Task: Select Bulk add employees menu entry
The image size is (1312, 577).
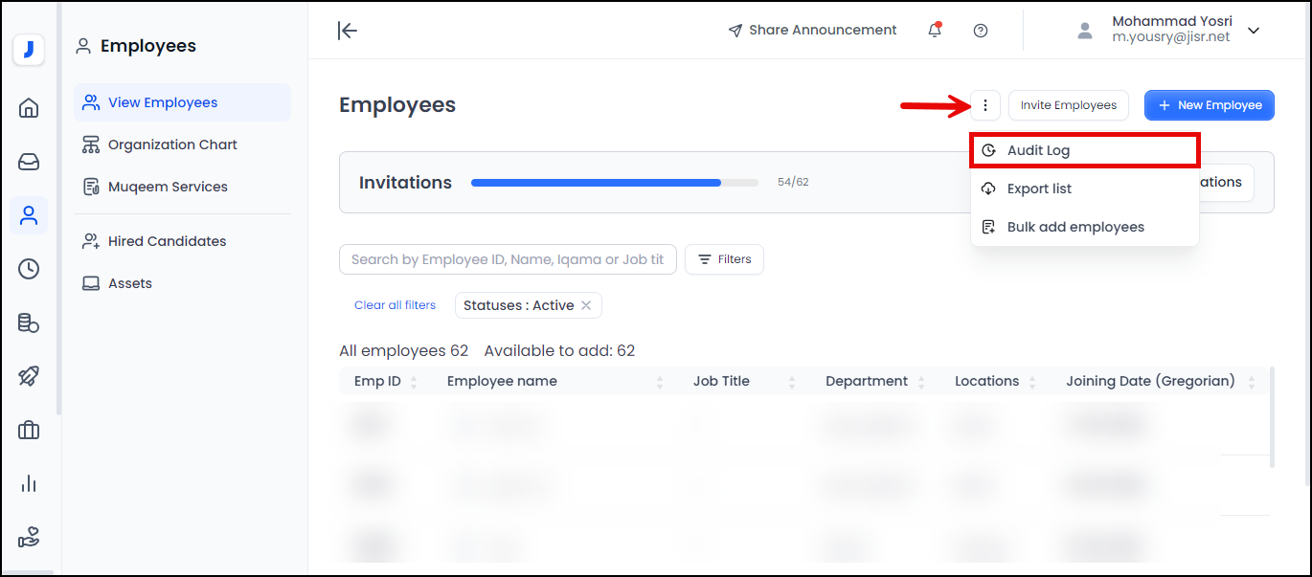Action: pos(1074,227)
